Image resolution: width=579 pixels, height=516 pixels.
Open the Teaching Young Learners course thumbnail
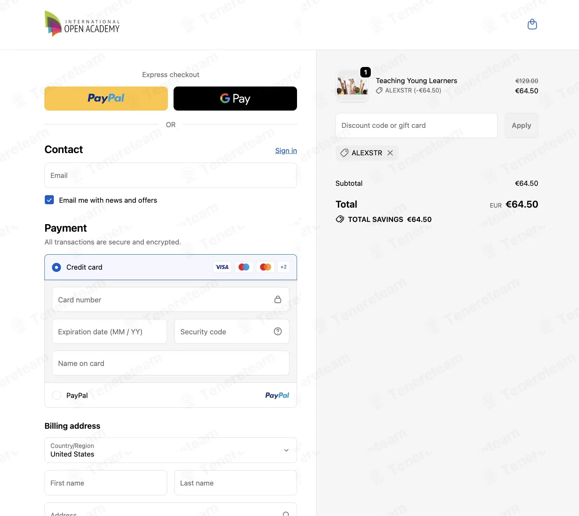point(352,86)
